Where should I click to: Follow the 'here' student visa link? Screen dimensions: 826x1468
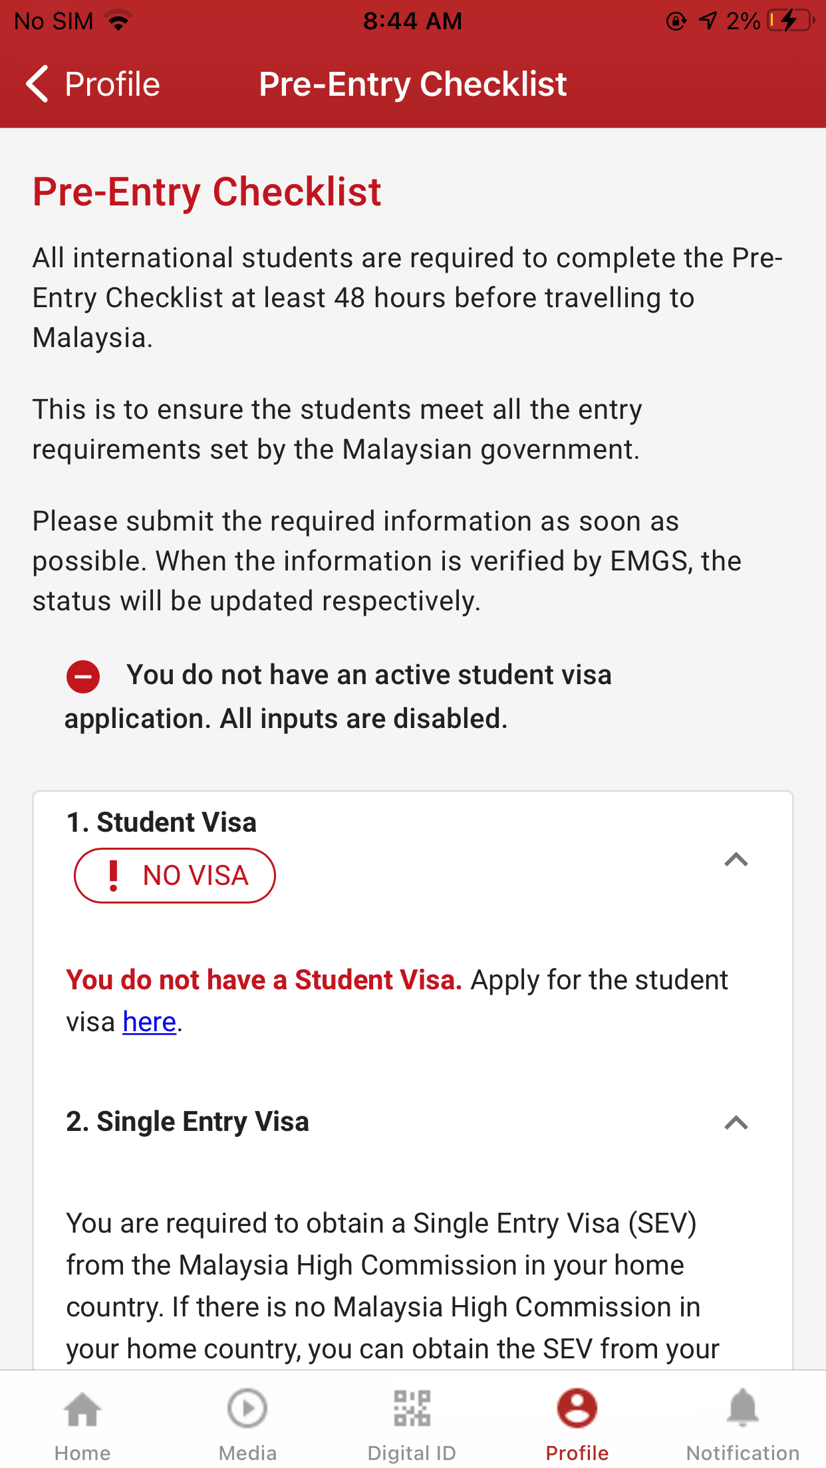tap(150, 1022)
